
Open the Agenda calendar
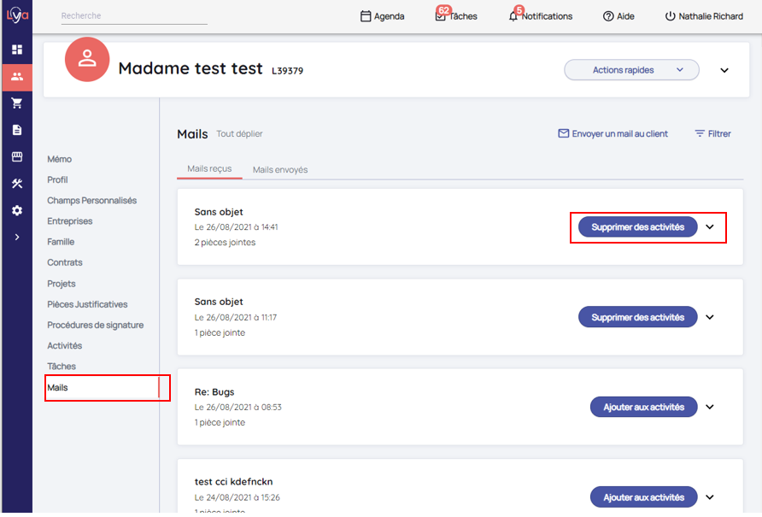point(382,16)
